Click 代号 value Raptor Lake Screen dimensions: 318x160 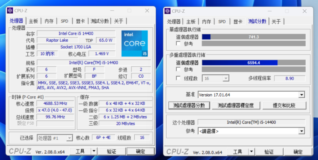pyautogui.click(x=57, y=40)
